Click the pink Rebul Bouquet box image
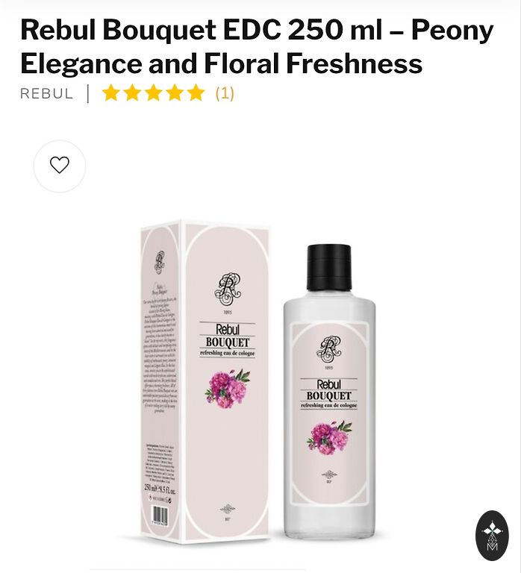This screenshot has height=573, width=521. pyautogui.click(x=205, y=382)
